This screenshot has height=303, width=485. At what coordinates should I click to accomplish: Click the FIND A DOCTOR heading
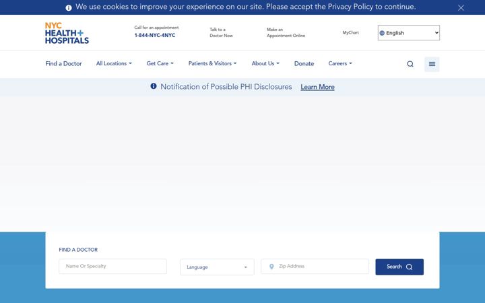pyautogui.click(x=78, y=250)
